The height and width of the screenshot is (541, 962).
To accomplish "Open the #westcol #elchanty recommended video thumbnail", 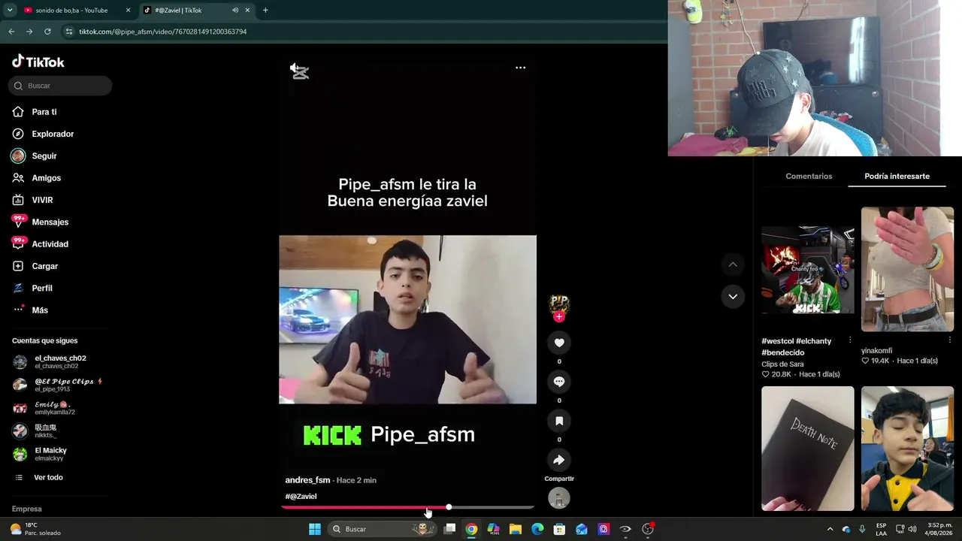I will pos(808,269).
